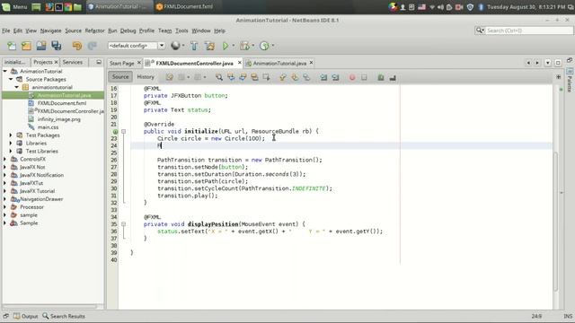
Task: Open the File menu
Action: click(6, 31)
